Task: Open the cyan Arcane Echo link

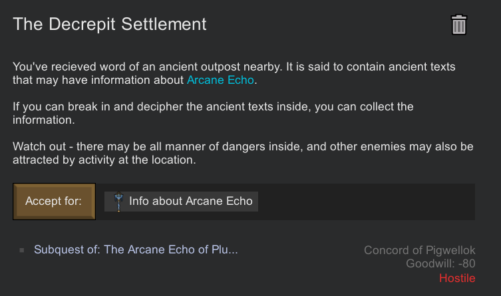Action: point(221,80)
